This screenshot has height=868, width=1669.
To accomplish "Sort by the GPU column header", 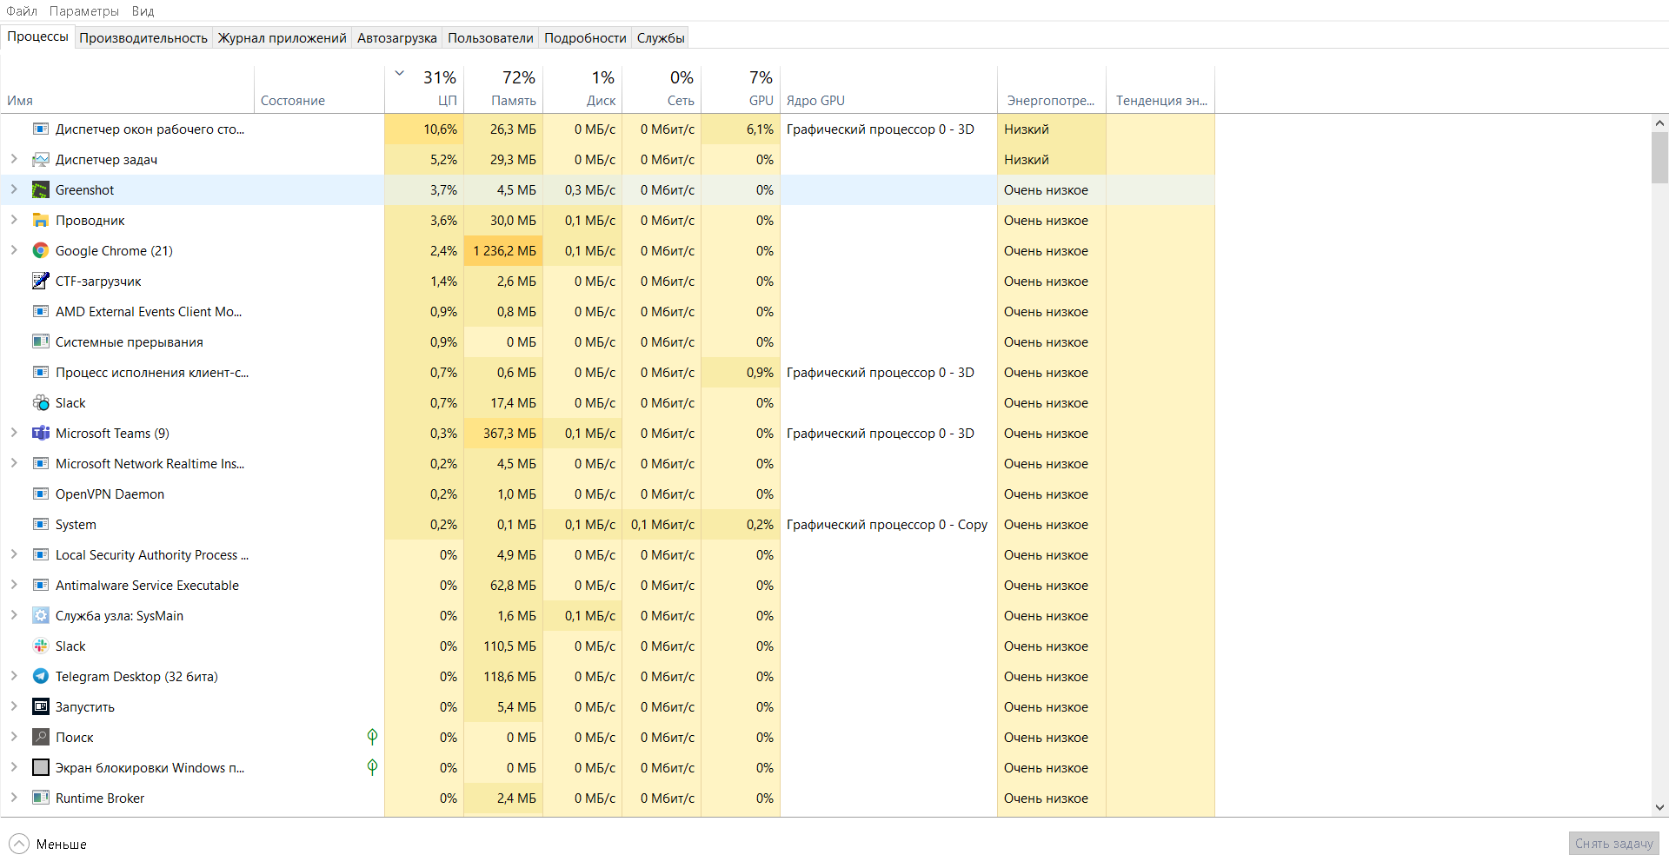I will 741,89.
